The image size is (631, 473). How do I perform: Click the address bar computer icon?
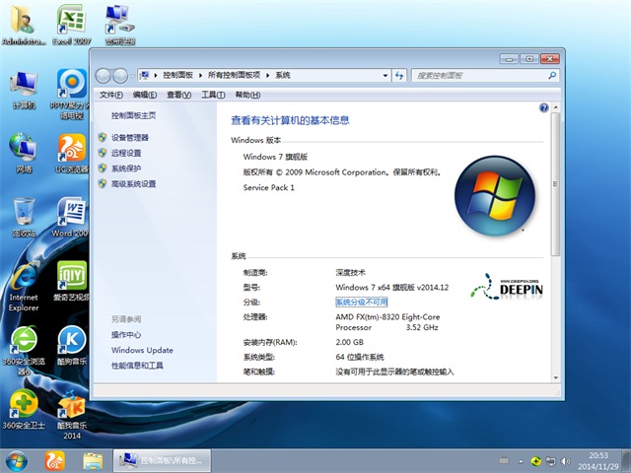145,75
